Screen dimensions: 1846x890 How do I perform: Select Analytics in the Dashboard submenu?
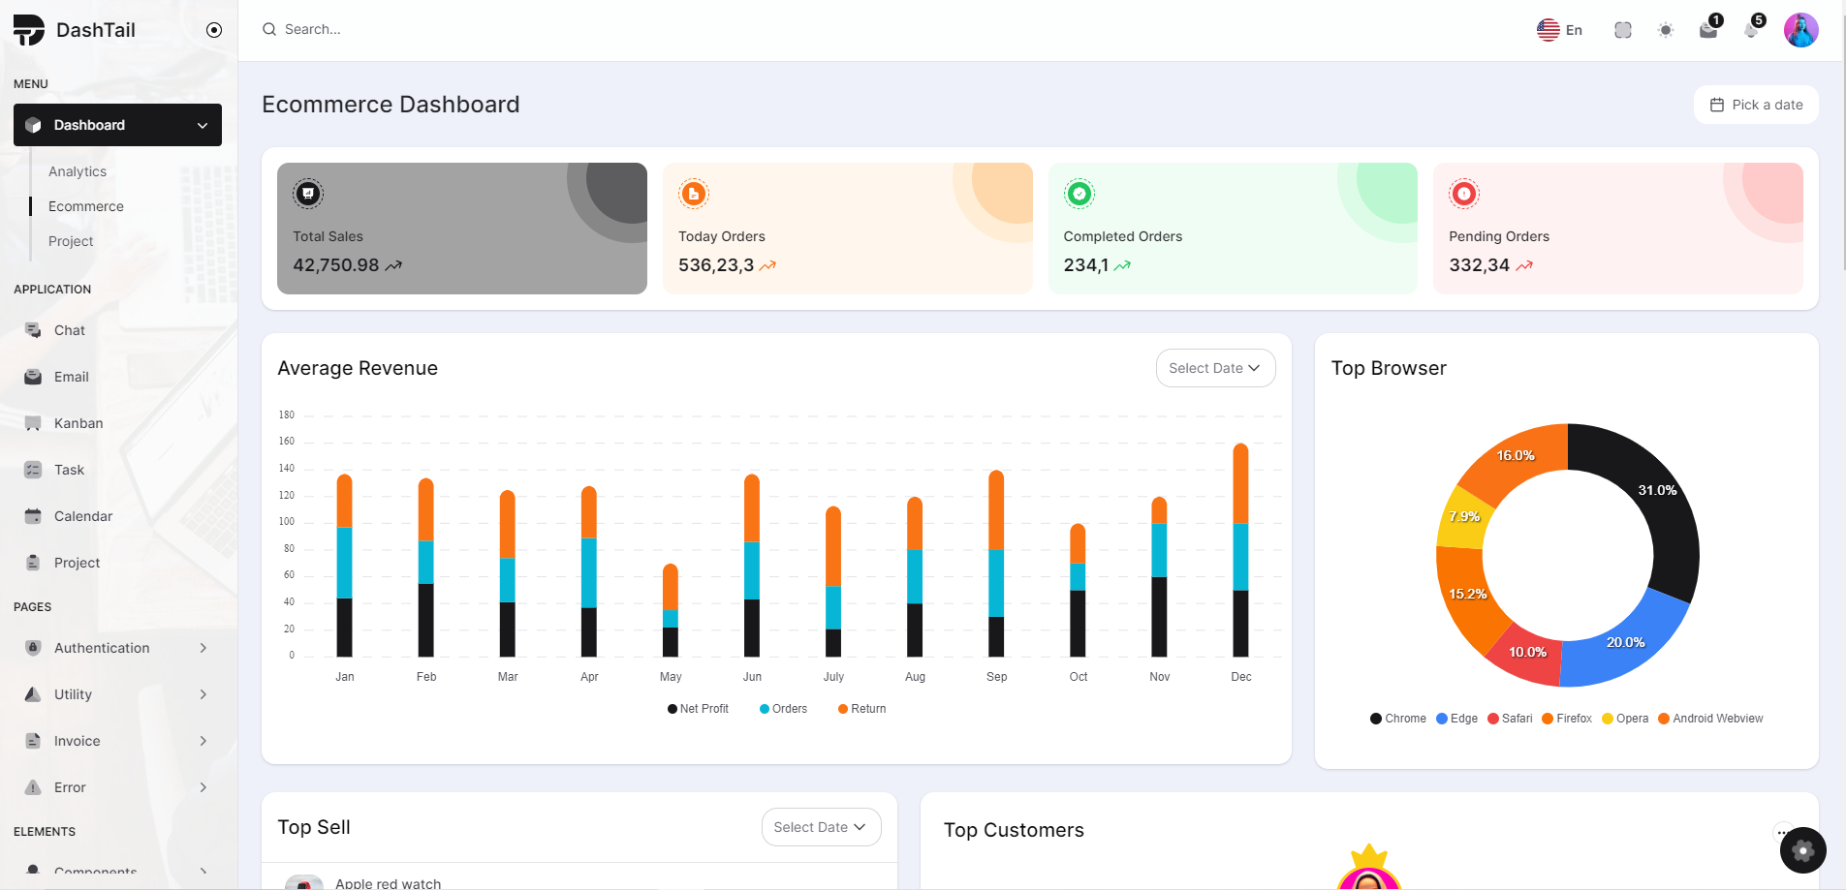pos(78,171)
